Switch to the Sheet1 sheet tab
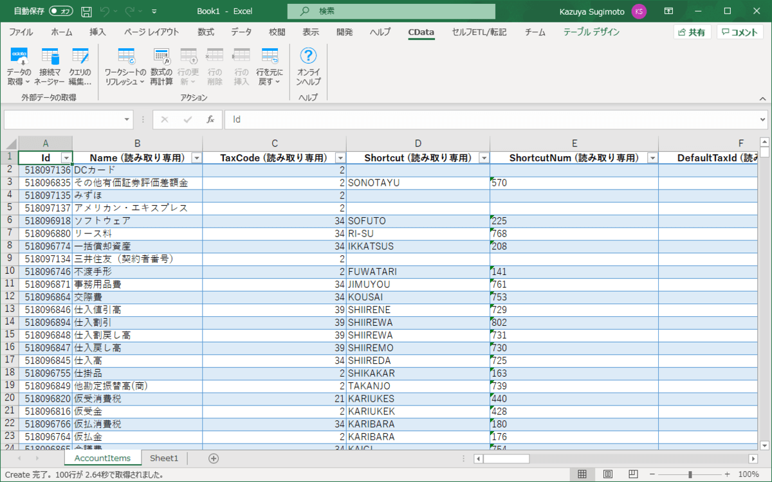The image size is (772, 482). (164, 458)
